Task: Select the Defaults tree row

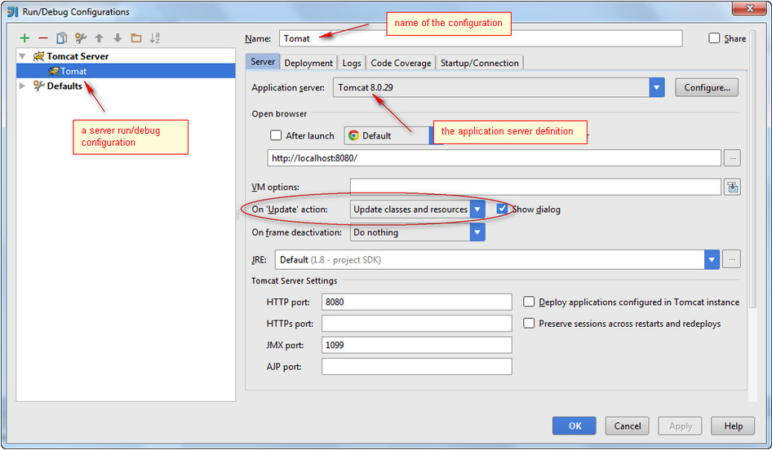Action: pyautogui.click(x=126, y=86)
